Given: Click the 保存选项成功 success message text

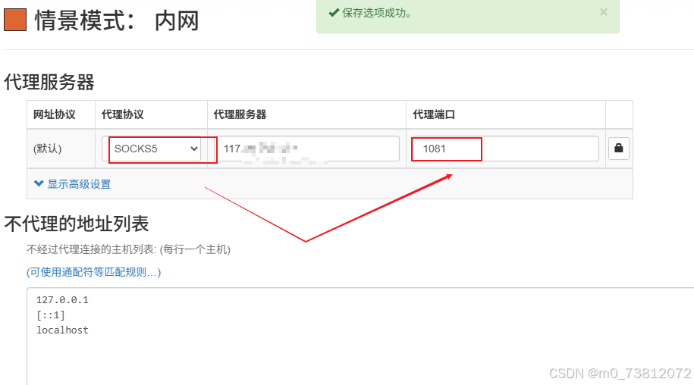Looking at the screenshot, I should click(x=378, y=13).
